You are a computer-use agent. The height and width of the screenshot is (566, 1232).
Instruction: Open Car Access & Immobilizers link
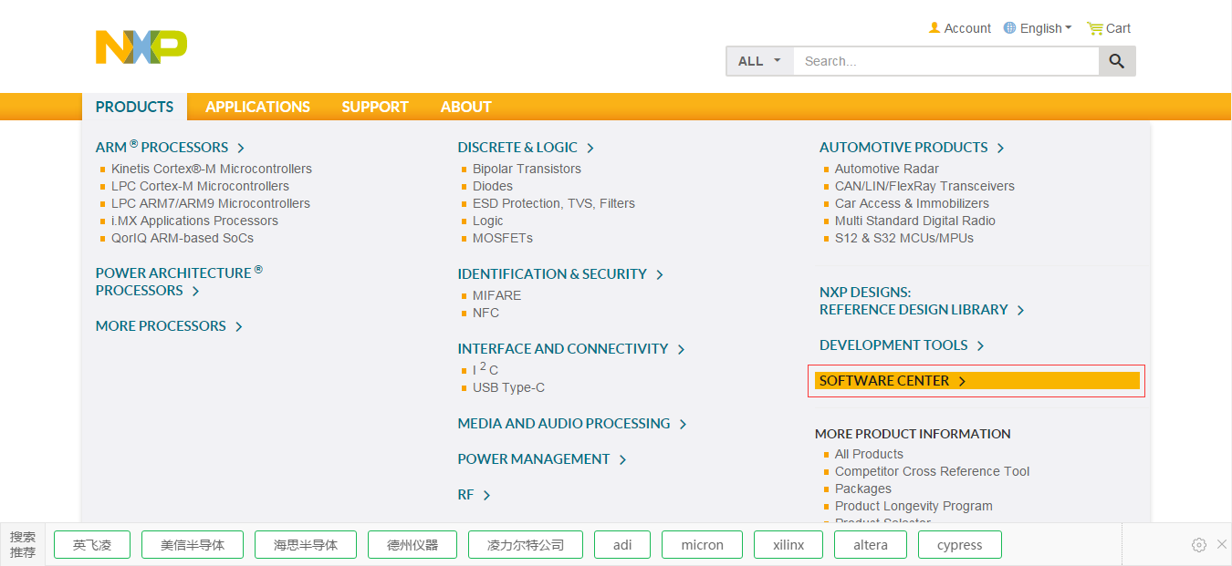click(912, 203)
